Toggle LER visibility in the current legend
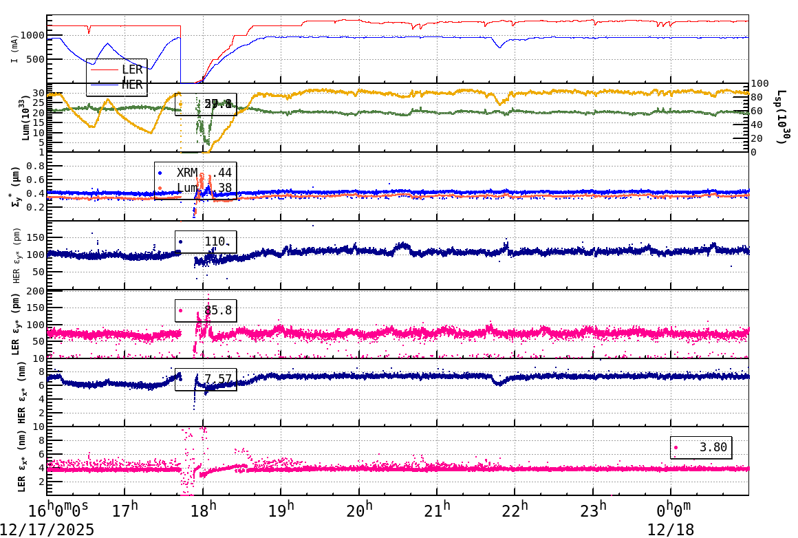Image resolution: width=798 pixels, height=538 pixels. point(120,69)
